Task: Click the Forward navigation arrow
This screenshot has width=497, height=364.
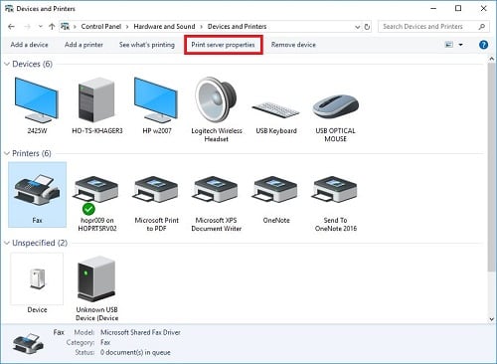Action: [27, 27]
